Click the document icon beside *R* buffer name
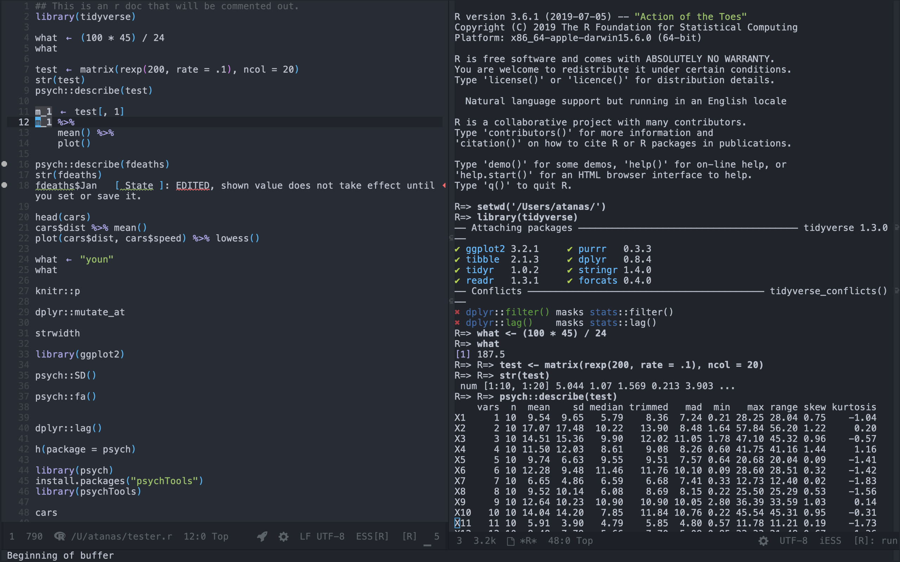This screenshot has width=900, height=562. [511, 541]
